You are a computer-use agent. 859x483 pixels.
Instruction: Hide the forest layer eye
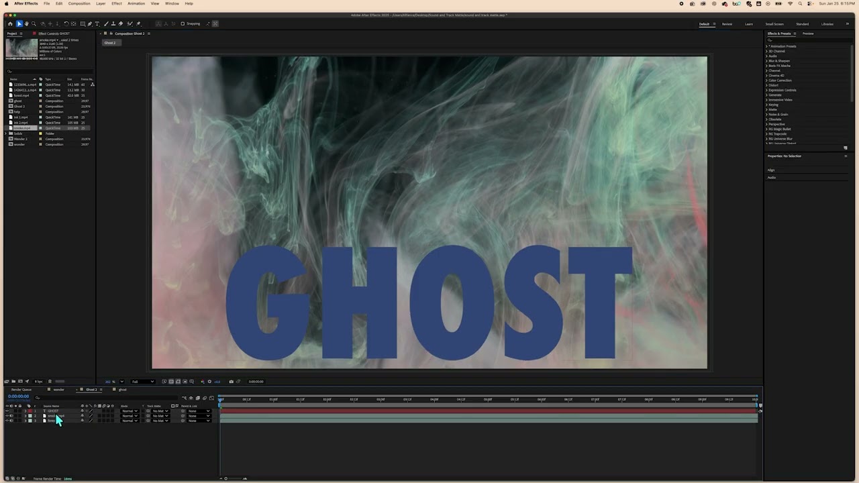pos(7,421)
